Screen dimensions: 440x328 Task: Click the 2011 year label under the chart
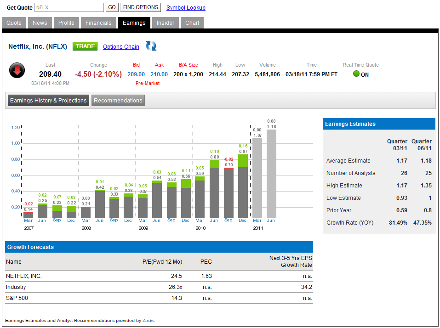[x=258, y=228]
